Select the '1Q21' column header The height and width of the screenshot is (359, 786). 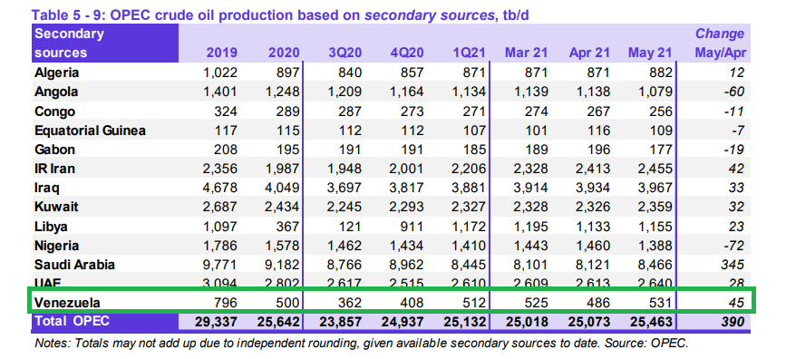470,53
